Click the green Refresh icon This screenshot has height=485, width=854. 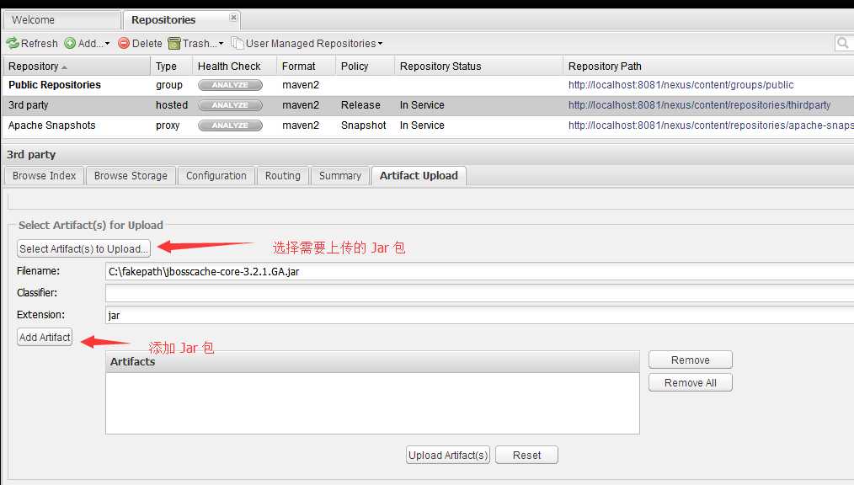tap(13, 43)
